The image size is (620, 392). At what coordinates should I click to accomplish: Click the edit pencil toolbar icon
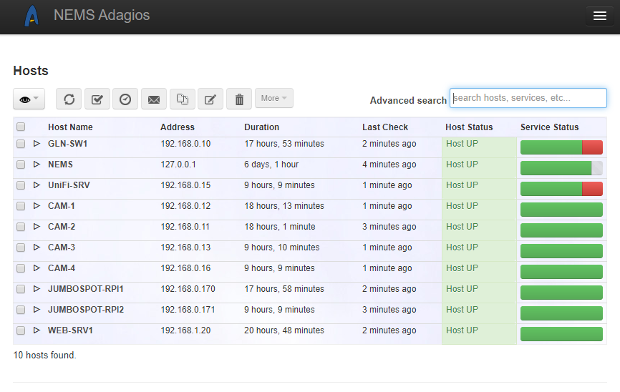click(x=210, y=99)
